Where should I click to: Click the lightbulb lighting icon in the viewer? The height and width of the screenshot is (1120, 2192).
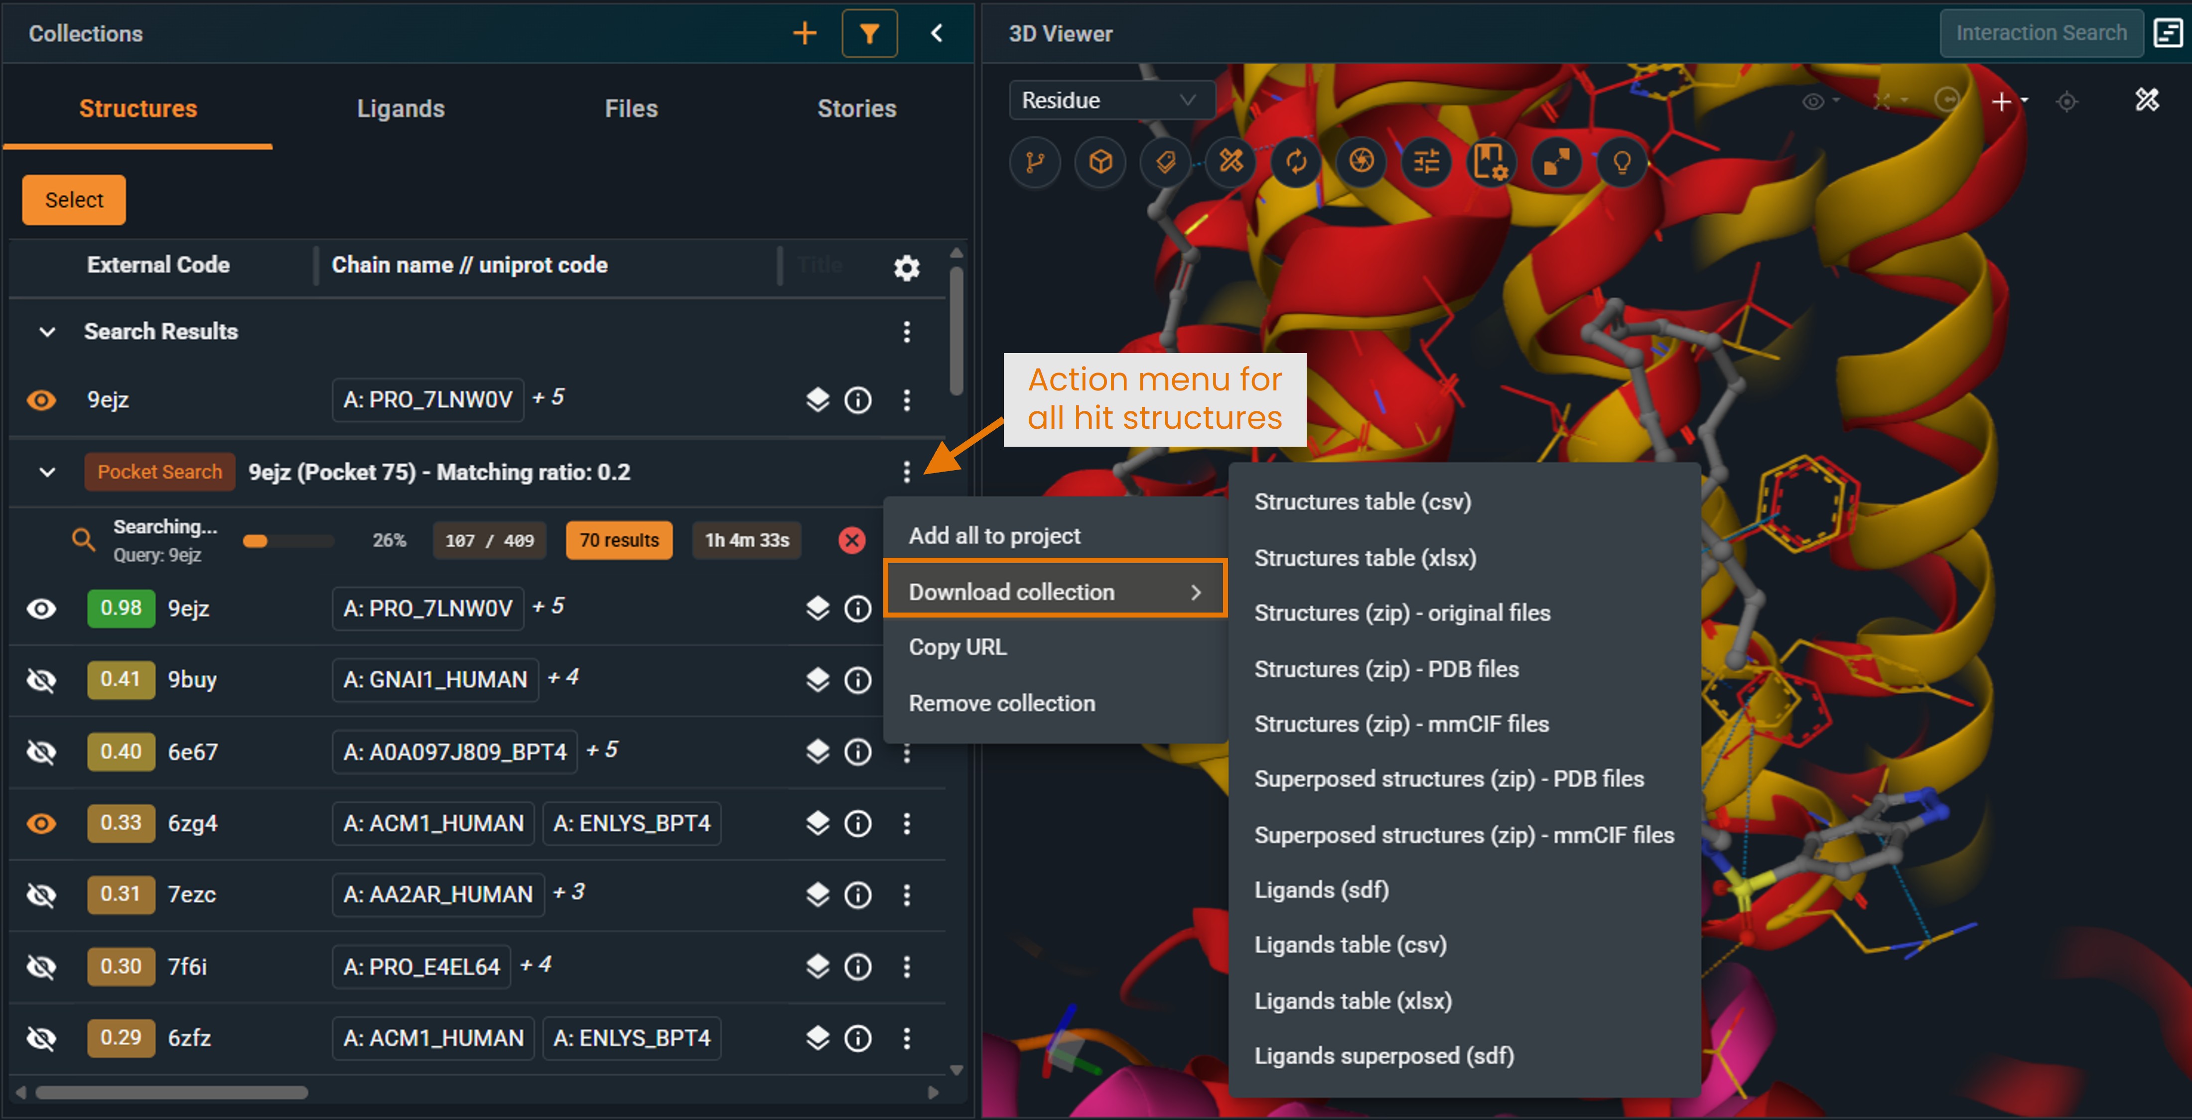tap(1621, 162)
